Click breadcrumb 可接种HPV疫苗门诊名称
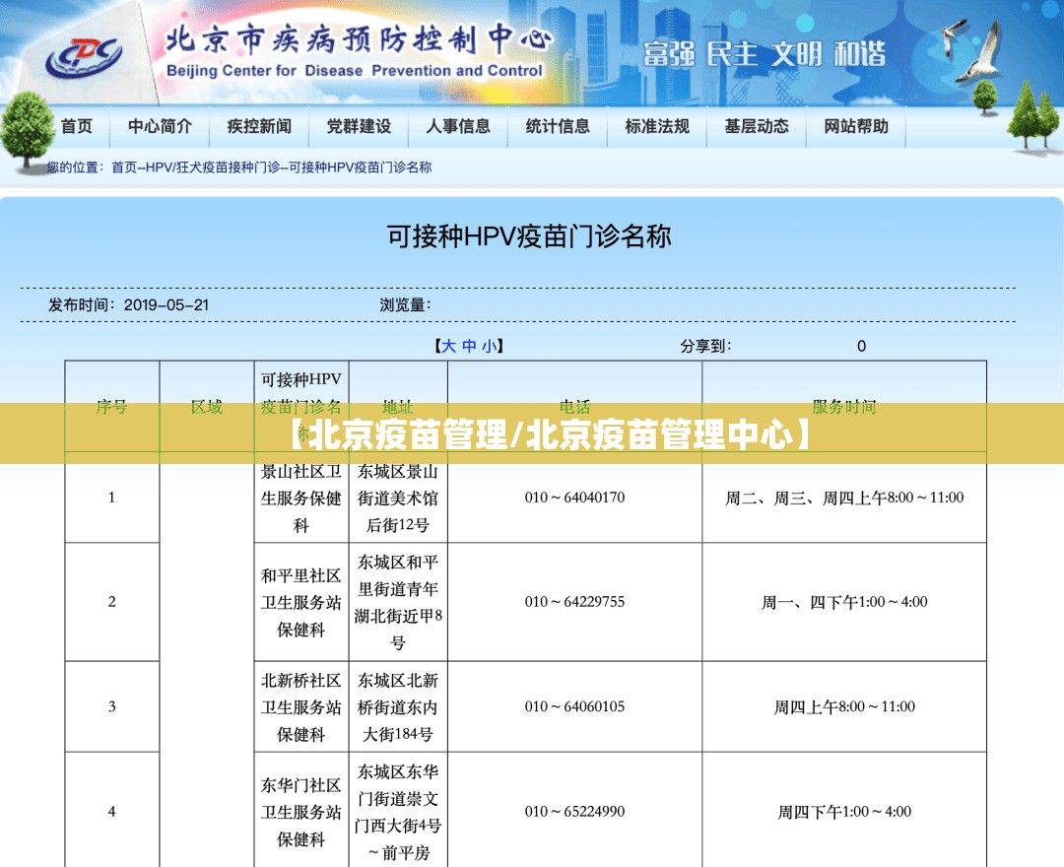This screenshot has width=1064, height=867. pos(361,167)
